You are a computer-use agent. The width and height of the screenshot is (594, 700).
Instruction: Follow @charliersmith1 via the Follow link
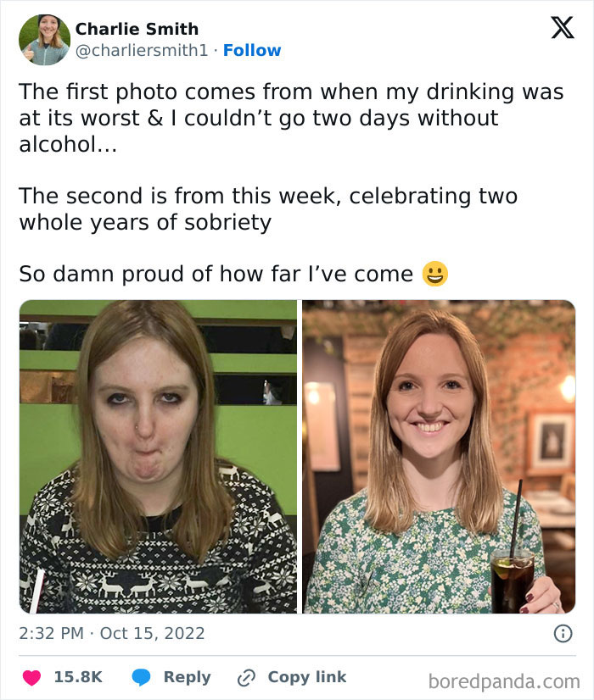tap(252, 50)
